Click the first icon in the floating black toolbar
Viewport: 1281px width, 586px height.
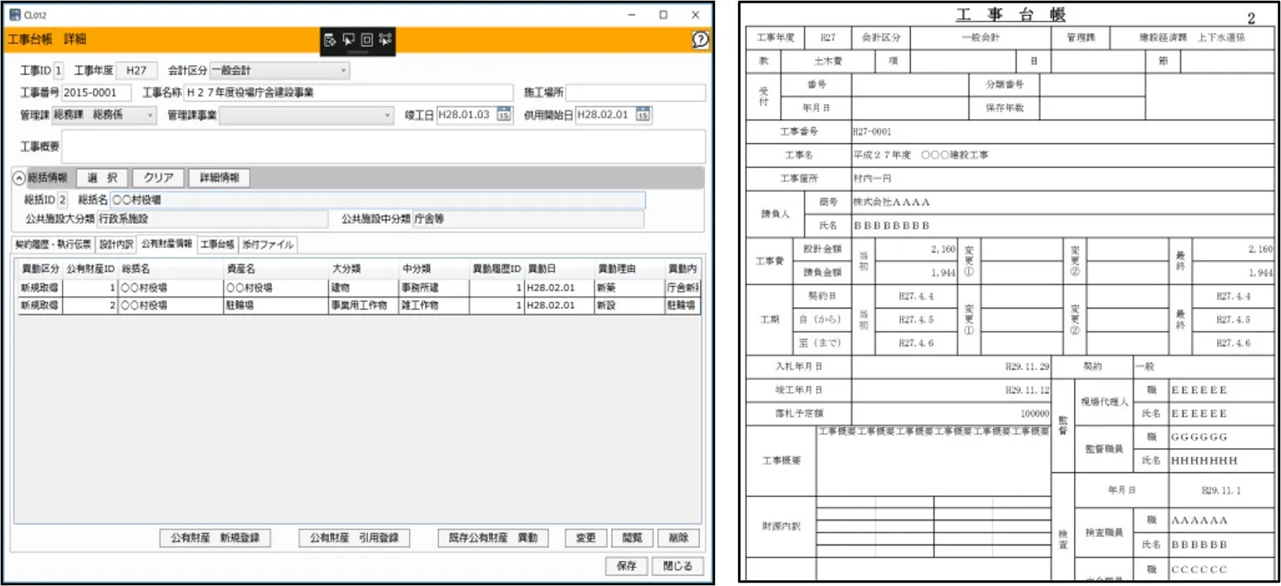coord(331,39)
